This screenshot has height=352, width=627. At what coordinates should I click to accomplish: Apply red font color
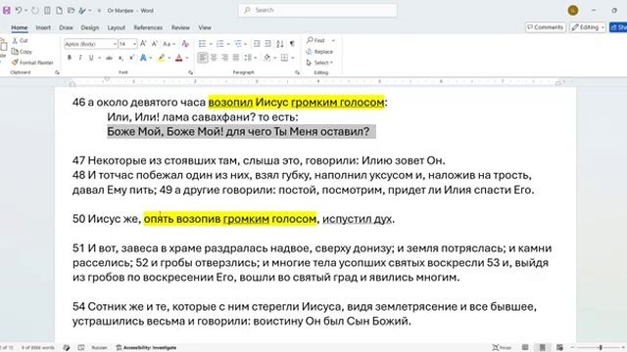178,58
